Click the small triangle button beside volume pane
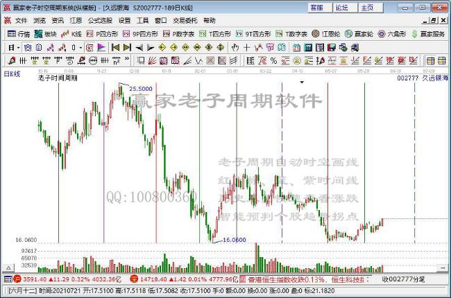The width and height of the screenshot is (451, 298). (8, 268)
